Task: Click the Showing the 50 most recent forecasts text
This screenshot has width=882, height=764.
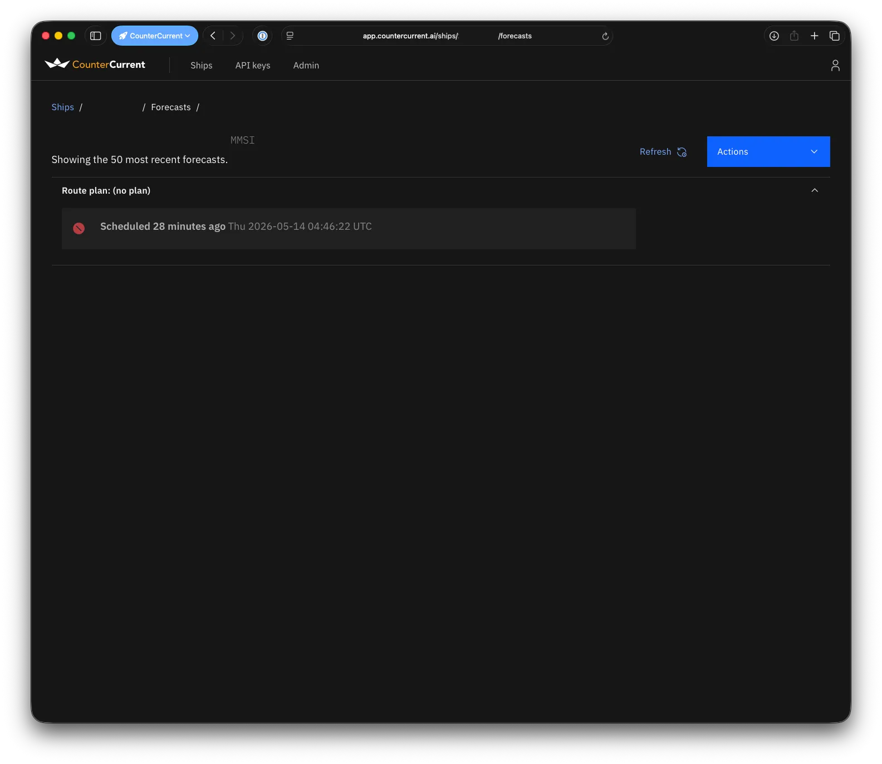Action: tap(140, 160)
